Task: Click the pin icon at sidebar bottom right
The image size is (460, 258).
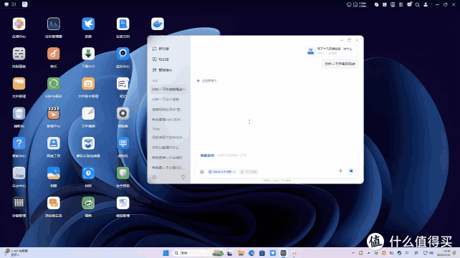Action: click(x=183, y=177)
